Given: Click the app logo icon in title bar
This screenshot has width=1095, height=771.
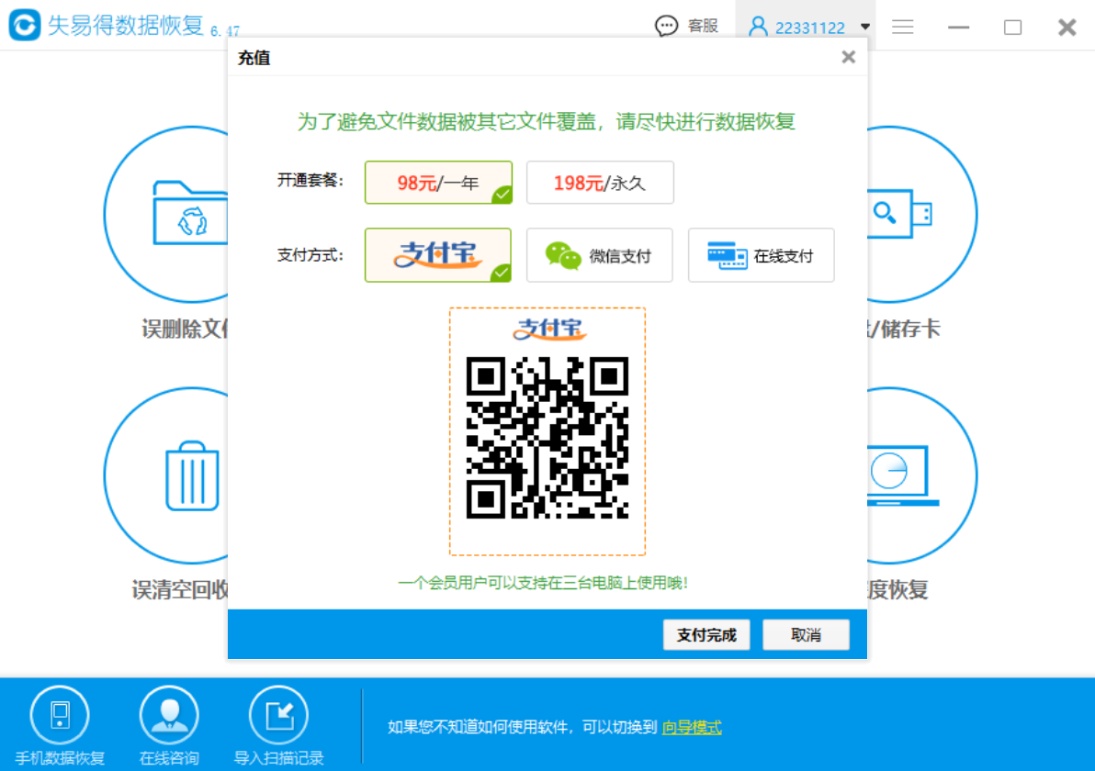Looking at the screenshot, I should [25, 25].
